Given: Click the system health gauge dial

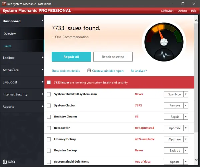Looking at the screenshot, I should [x=164, y=42].
